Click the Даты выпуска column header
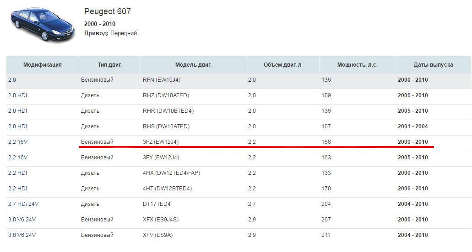Viewport: 472px width, 252px height. [x=433, y=65]
